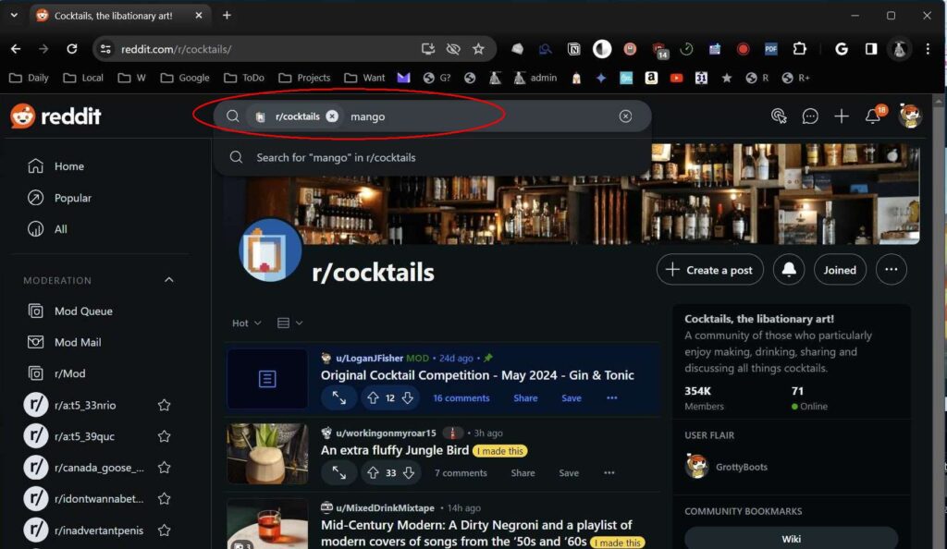The image size is (947, 549).
Task: Toggle star for r/idontwannabet community
Action: tap(164, 499)
